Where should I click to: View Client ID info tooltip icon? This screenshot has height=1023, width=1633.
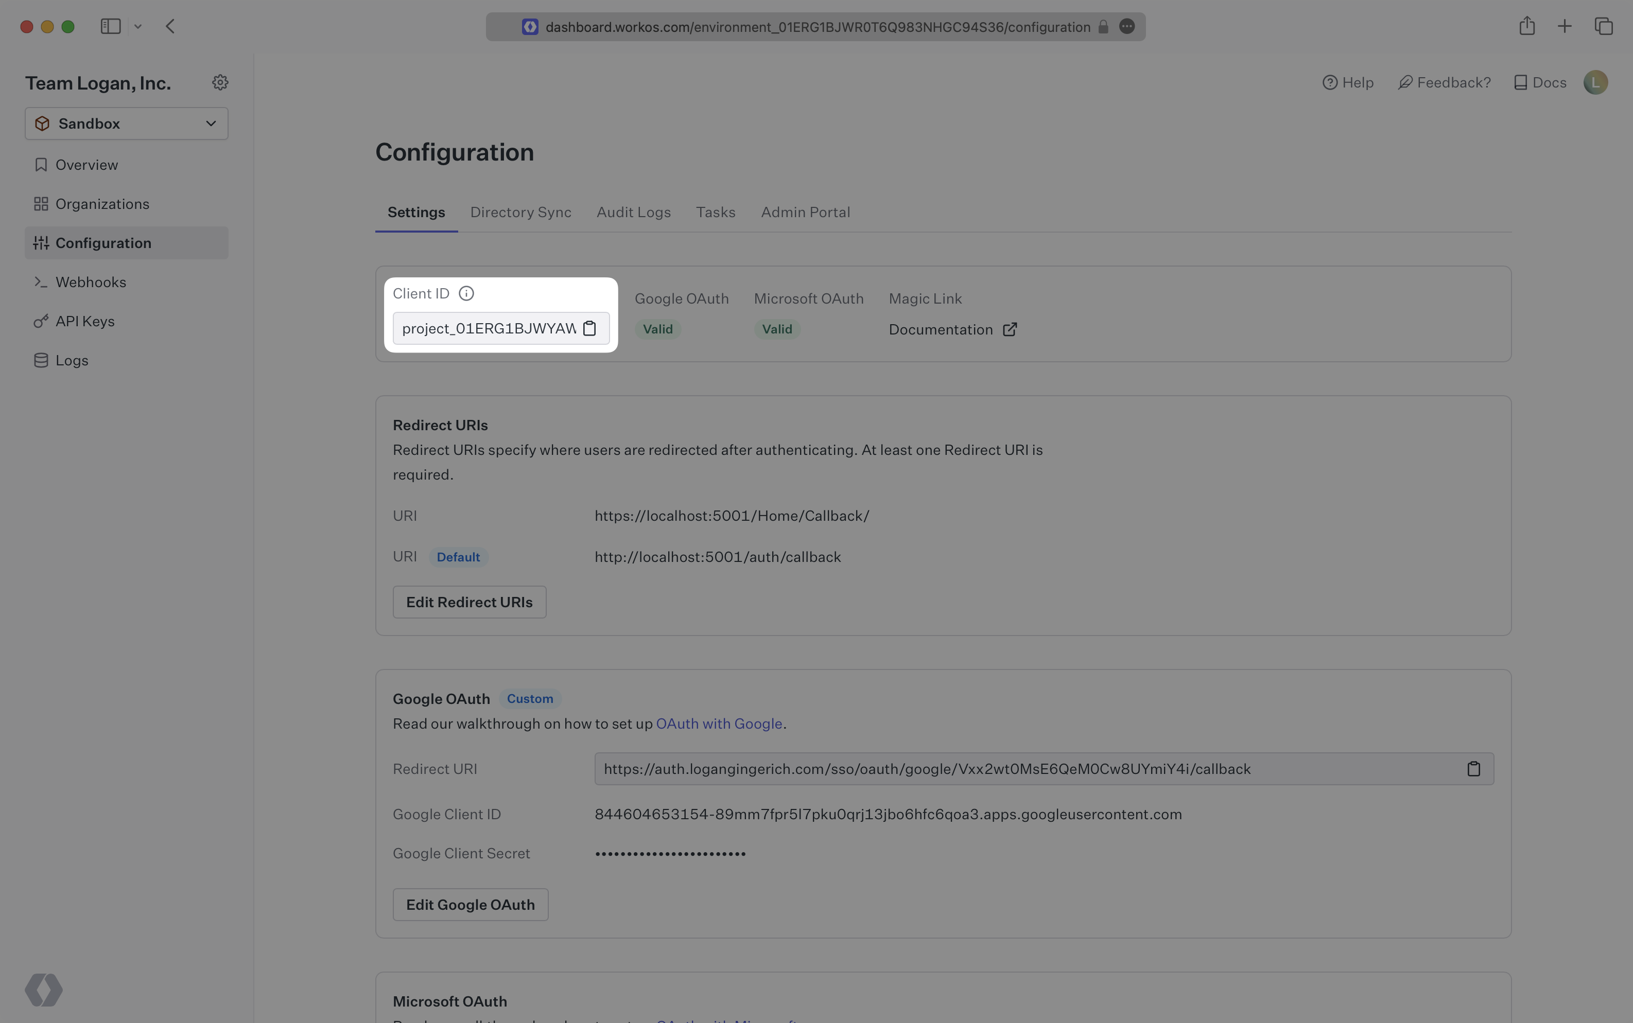465,293
